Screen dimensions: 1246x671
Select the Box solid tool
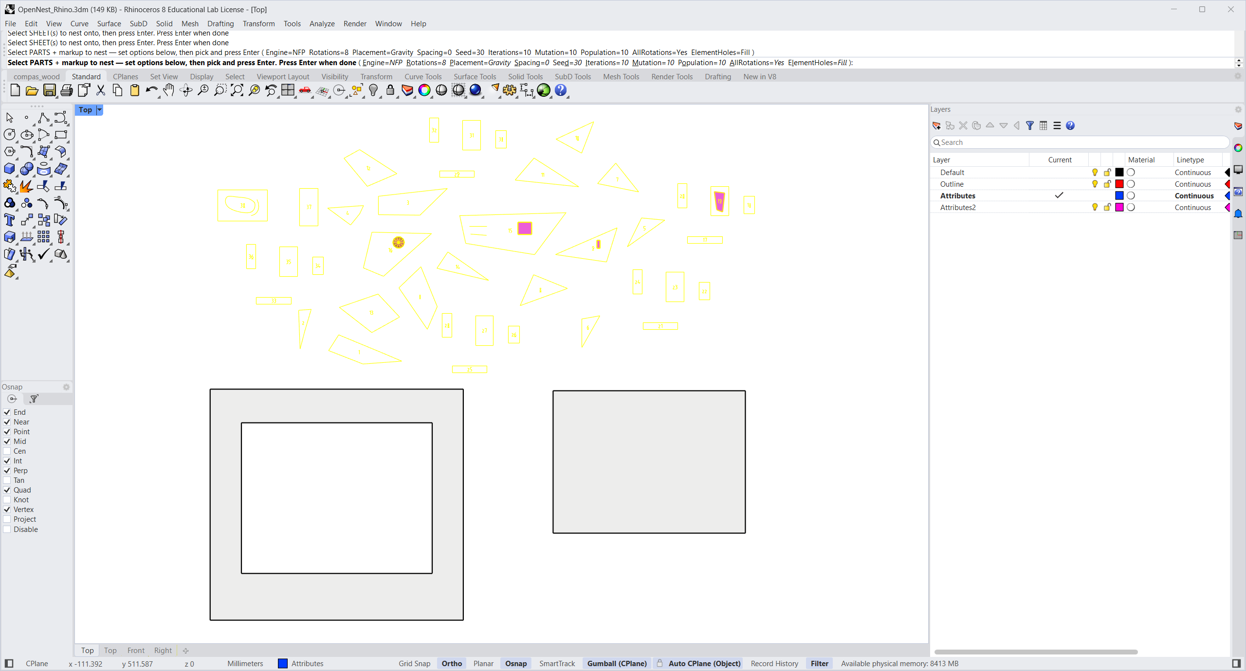pos(9,169)
